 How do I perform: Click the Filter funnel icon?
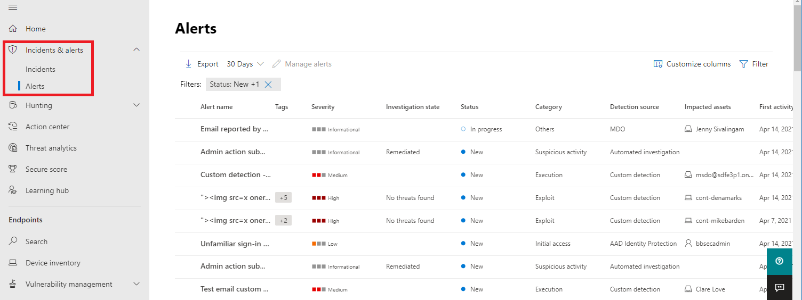click(x=744, y=64)
